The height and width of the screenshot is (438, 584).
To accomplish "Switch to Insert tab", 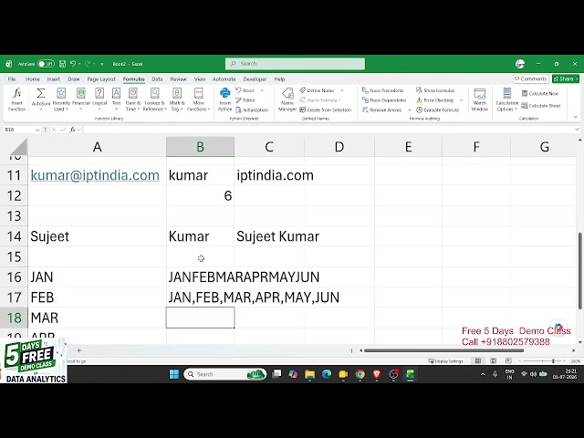I will pos(54,79).
